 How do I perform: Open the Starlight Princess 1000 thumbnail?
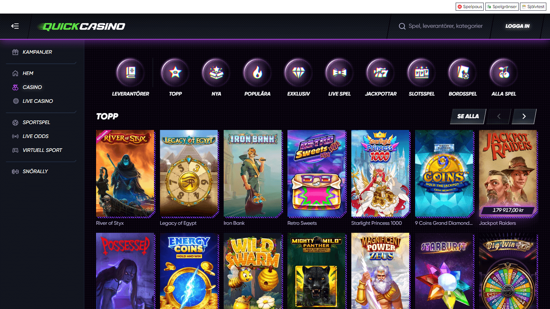coord(381,174)
